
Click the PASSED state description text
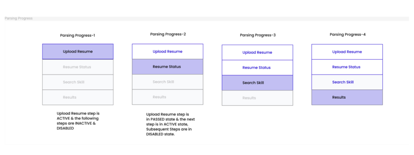(x=171, y=124)
